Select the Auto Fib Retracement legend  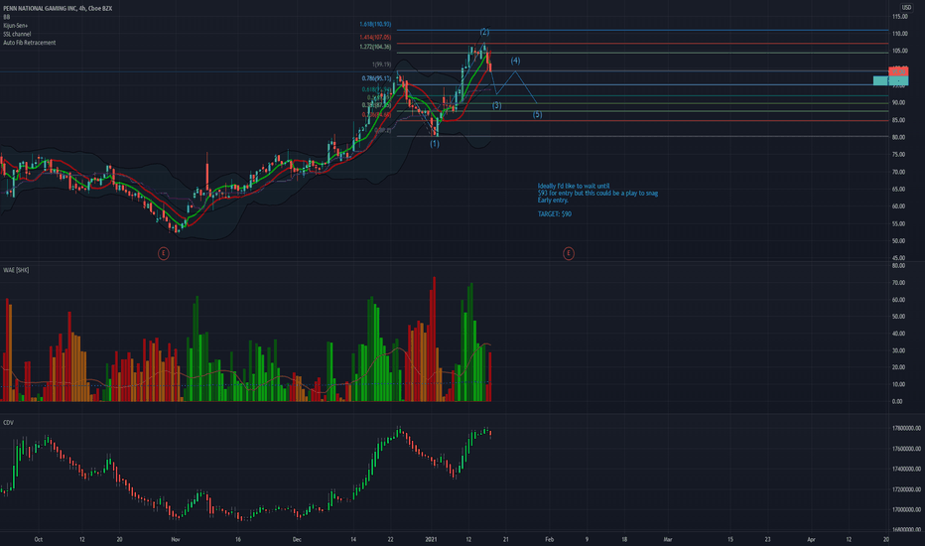coord(30,43)
